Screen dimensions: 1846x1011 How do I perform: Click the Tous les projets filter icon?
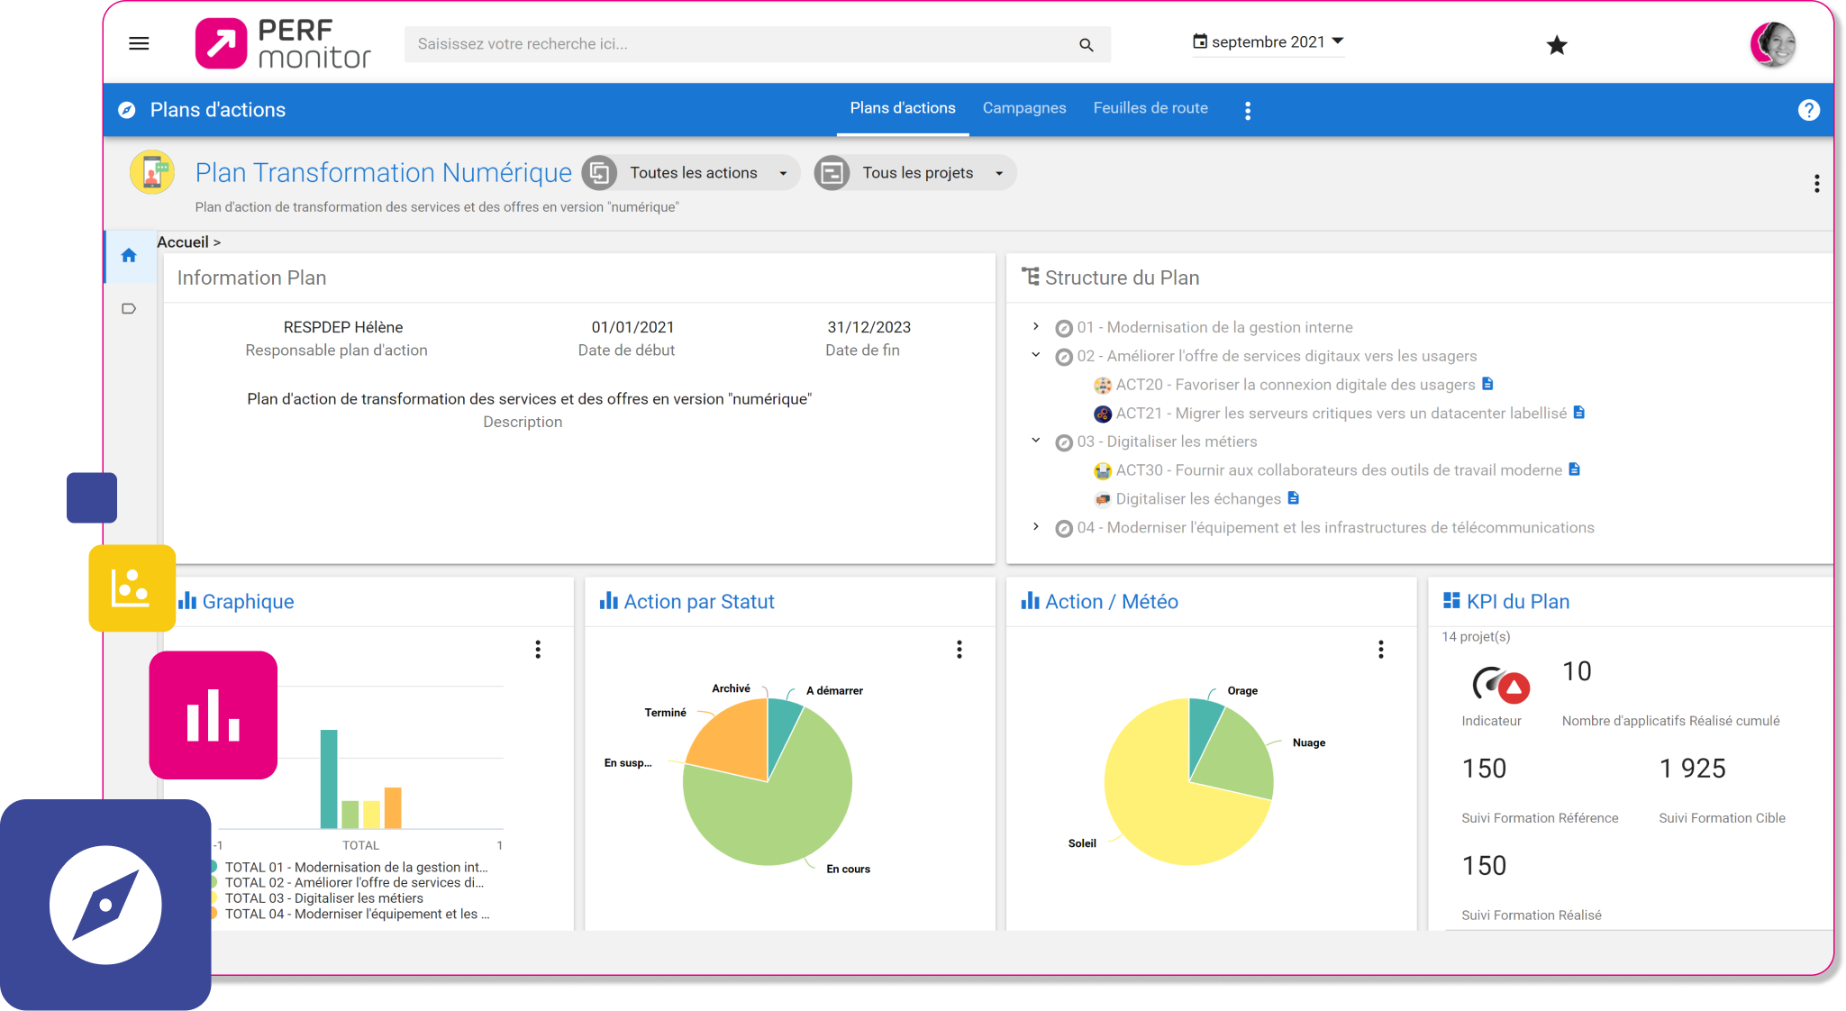(x=832, y=173)
